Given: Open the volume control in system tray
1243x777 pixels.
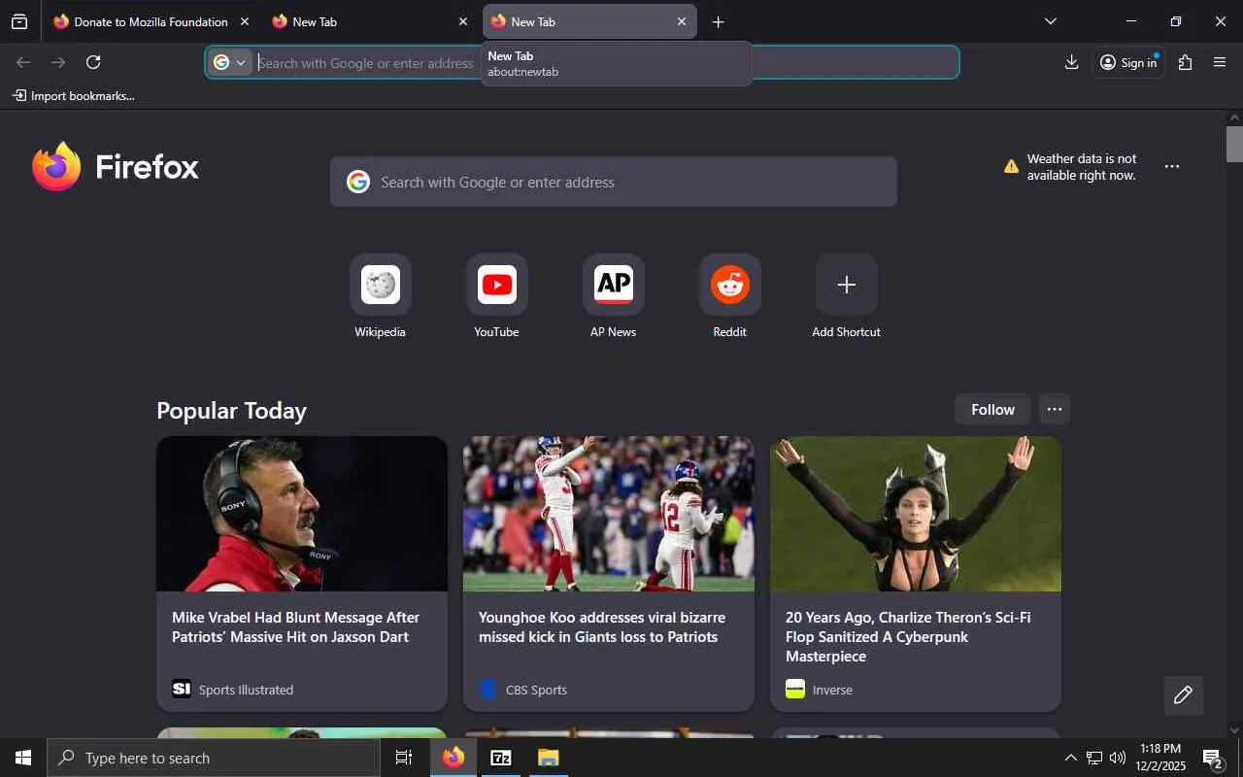Looking at the screenshot, I should point(1118,758).
